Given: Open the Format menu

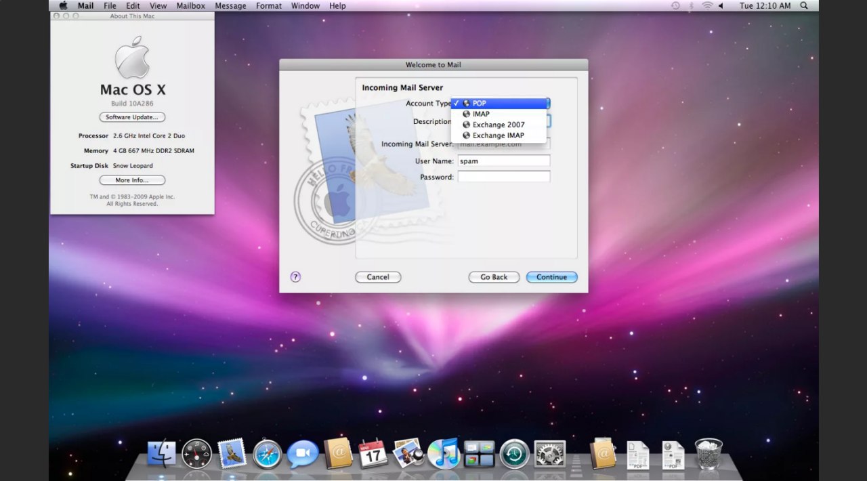Looking at the screenshot, I should [269, 5].
